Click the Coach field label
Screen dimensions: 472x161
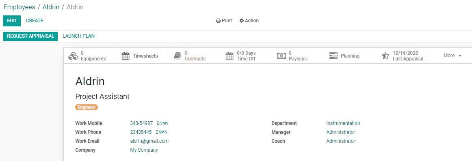(x=278, y=141)
